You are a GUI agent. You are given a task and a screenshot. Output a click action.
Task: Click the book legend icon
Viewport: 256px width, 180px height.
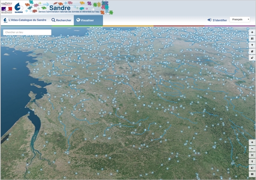tap(252, 51)
